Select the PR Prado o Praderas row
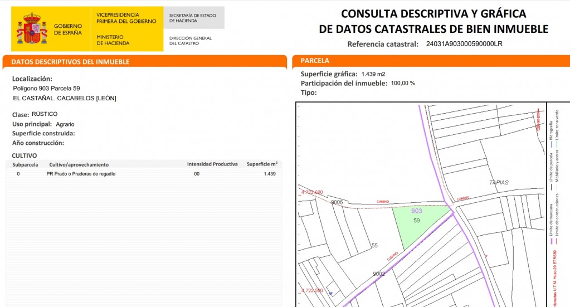This screenshot has height=307, width=570. [81, 174]
